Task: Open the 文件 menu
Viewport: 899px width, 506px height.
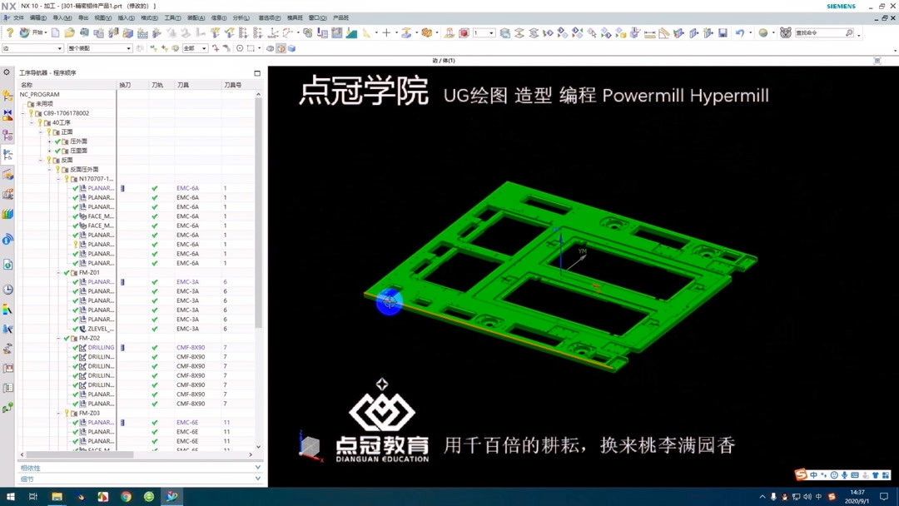Action: click(18, 17)
